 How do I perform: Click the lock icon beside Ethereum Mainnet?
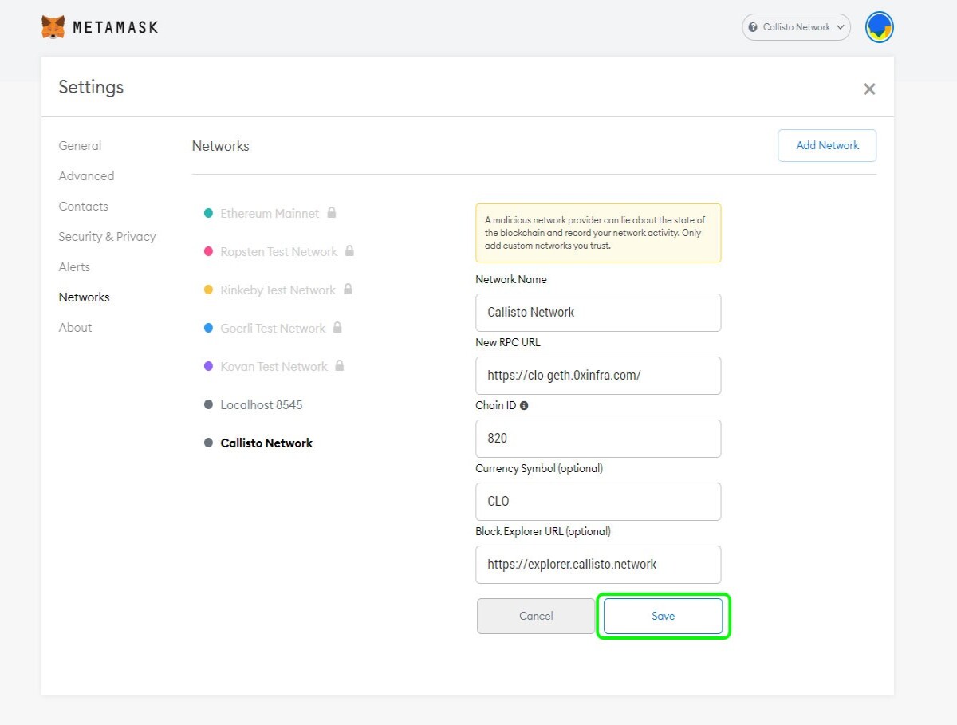[x=332, y=213]
